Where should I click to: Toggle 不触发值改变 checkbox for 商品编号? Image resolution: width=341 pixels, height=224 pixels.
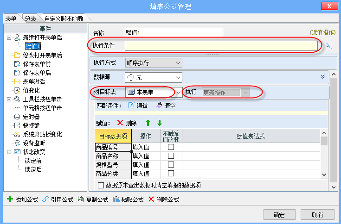[171, 147]
